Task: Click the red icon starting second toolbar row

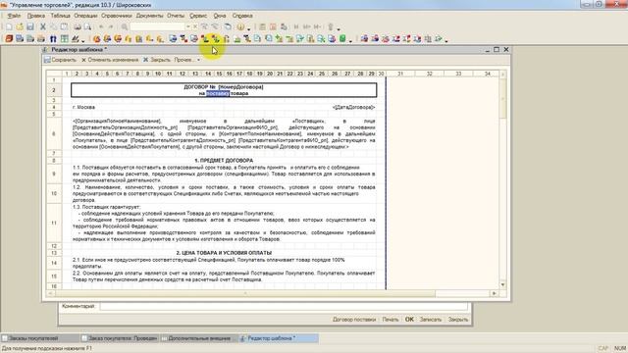Action: (9, 39)
